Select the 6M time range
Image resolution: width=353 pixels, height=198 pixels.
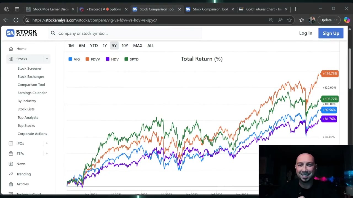82,46
